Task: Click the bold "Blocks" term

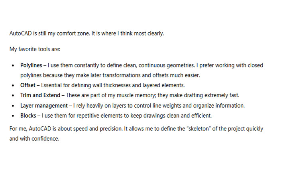Action: pos(28,116)
